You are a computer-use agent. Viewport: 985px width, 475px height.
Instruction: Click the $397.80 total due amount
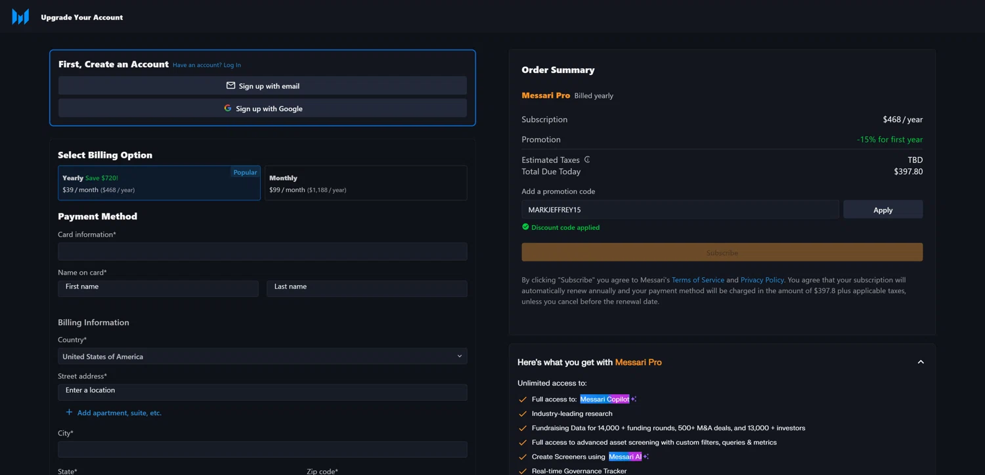coord(908,171)
